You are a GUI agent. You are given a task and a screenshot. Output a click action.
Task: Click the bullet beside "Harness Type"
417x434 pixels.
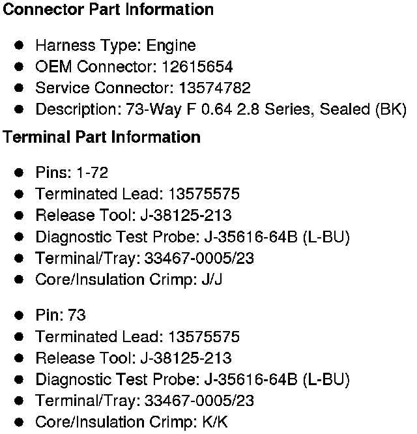20,46
